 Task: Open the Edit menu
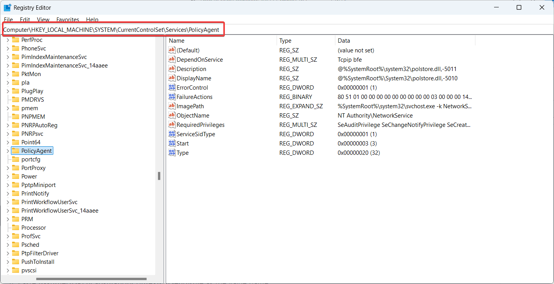click(x=25, y=19)
